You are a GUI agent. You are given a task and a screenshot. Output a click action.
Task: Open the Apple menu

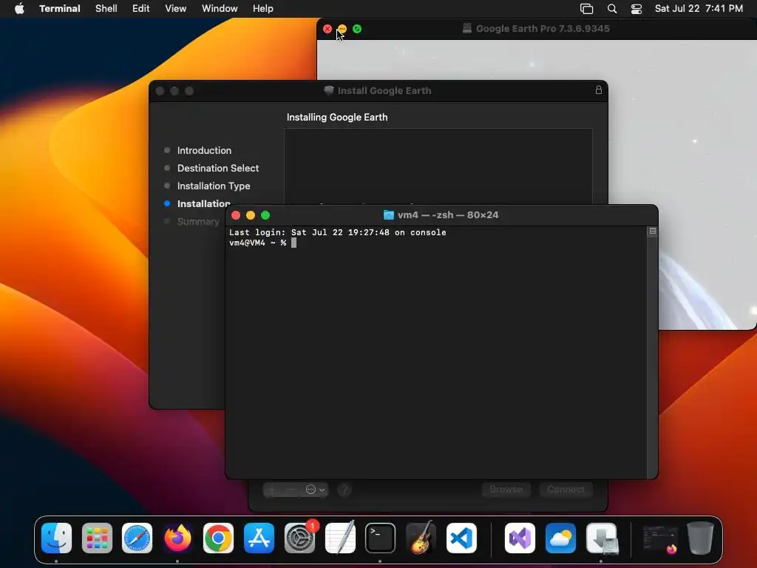click(19, 8)
